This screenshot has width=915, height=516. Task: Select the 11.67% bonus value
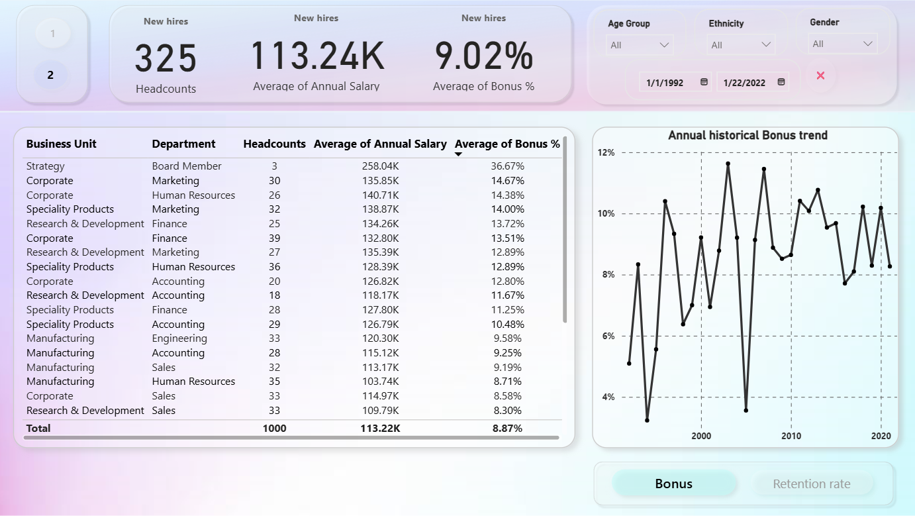[508, 295]
